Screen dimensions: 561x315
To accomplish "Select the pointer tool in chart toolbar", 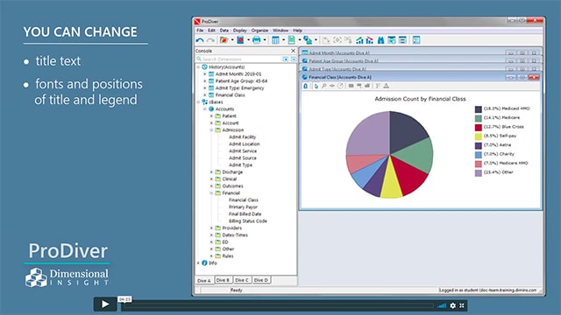I will coord(316,86).
